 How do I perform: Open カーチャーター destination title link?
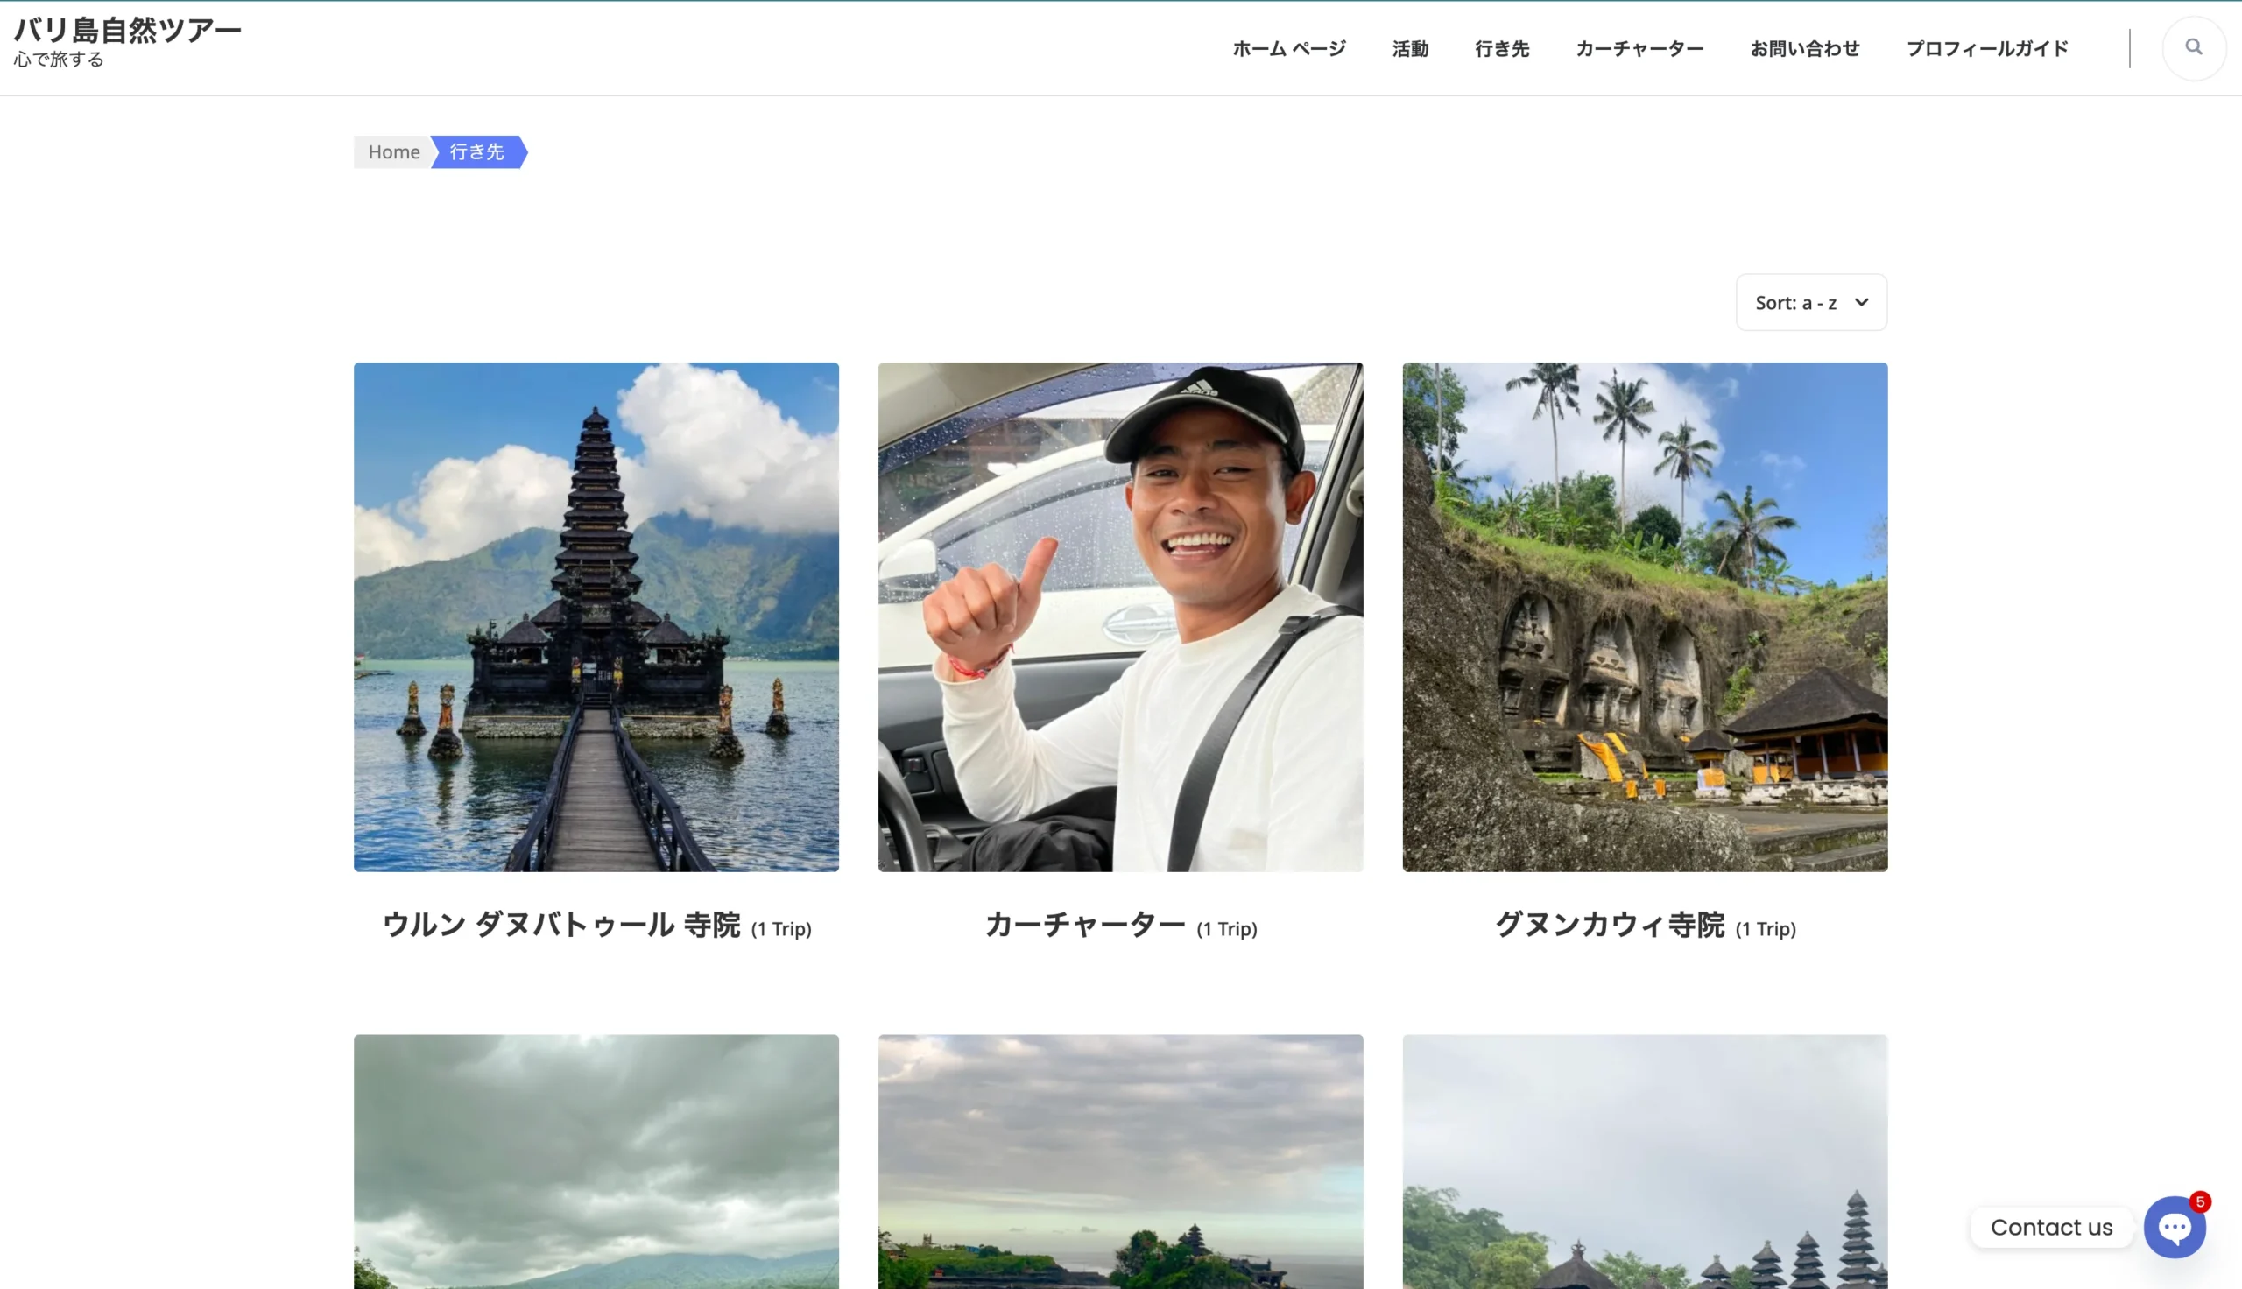[x=1084, y=925]
